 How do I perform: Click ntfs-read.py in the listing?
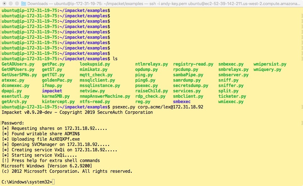click(95, 102)
